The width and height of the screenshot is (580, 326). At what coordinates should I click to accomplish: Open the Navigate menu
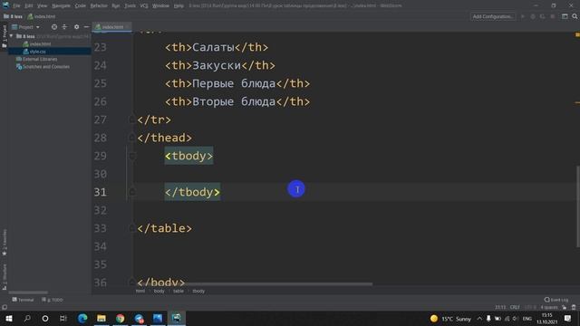(x=61, y=5)
